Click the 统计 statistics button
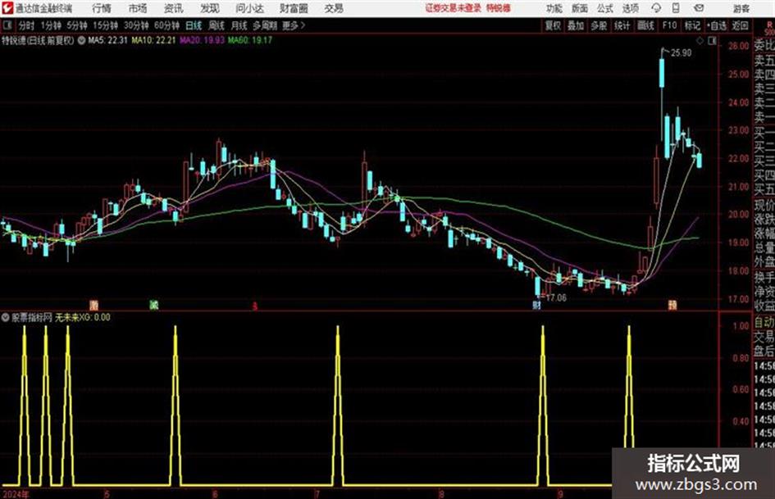The image size is (775, 499). point(622,25)
